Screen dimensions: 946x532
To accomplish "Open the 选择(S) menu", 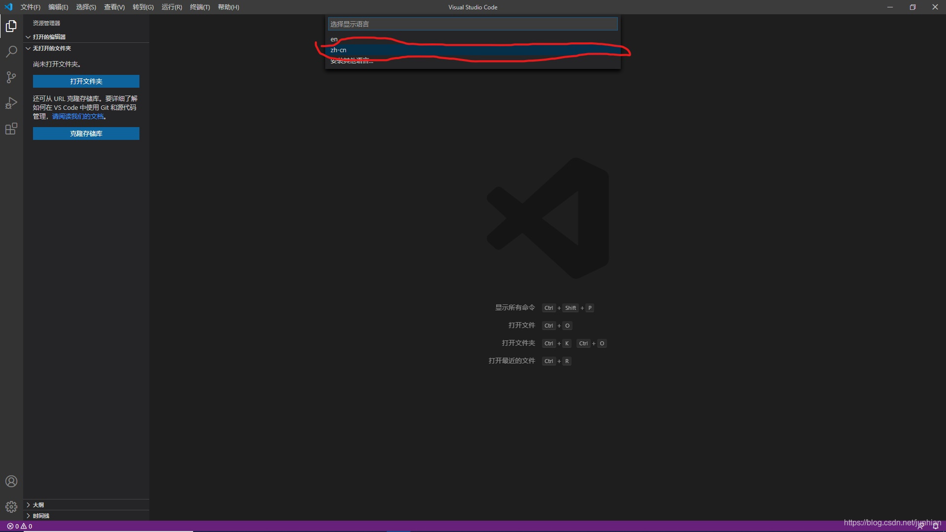I will [86, 7].
